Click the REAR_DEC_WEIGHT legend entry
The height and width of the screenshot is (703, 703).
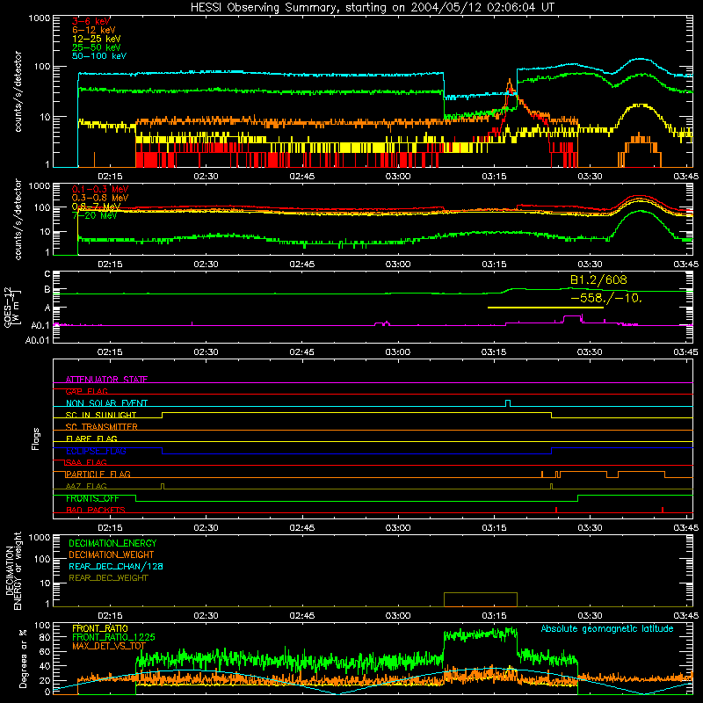(x=108, y=578)
